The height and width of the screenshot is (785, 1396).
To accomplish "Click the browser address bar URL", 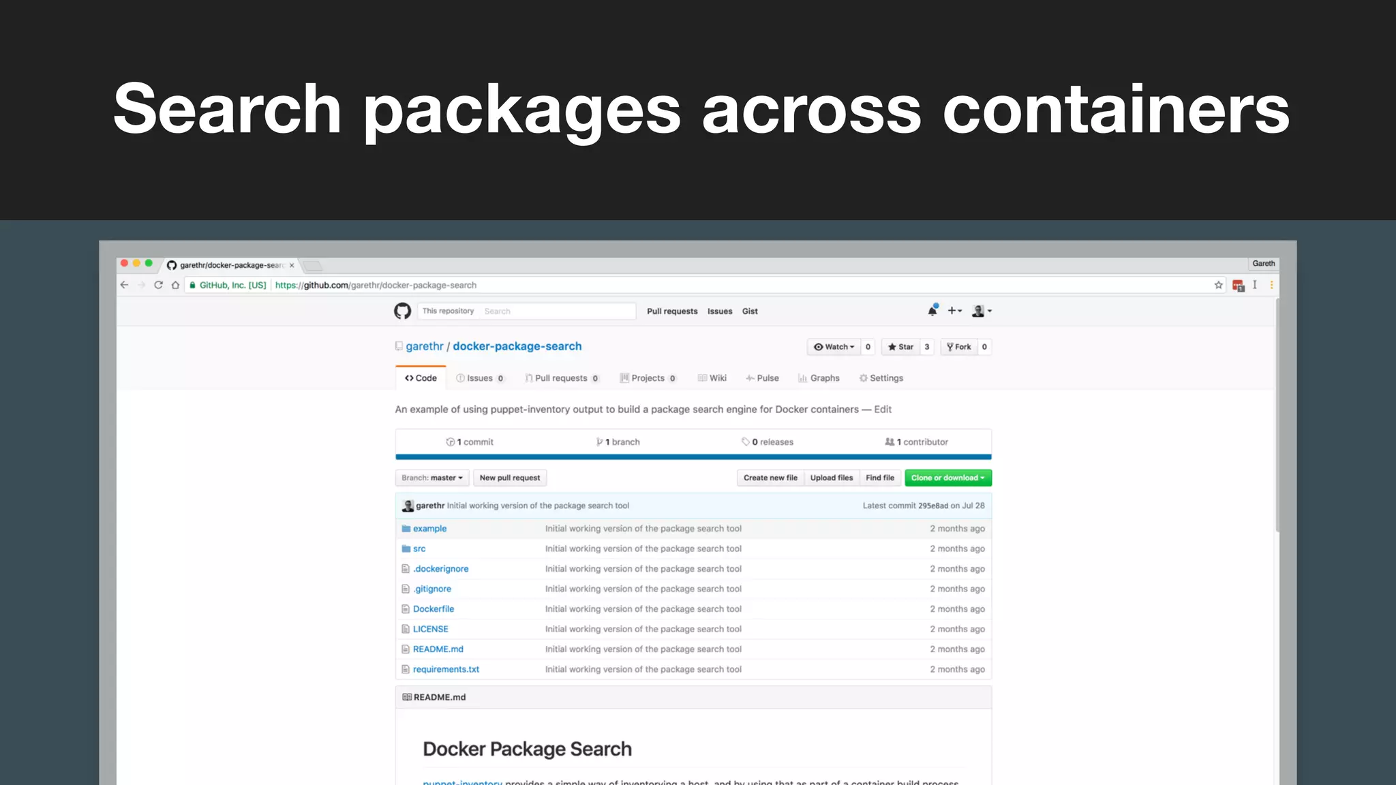I will point(376,285).
